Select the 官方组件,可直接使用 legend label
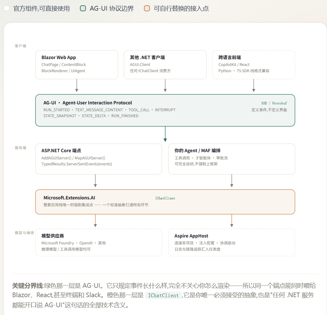Image resolution: width=327 pixels, height=315 pixels. click(42, 8)
